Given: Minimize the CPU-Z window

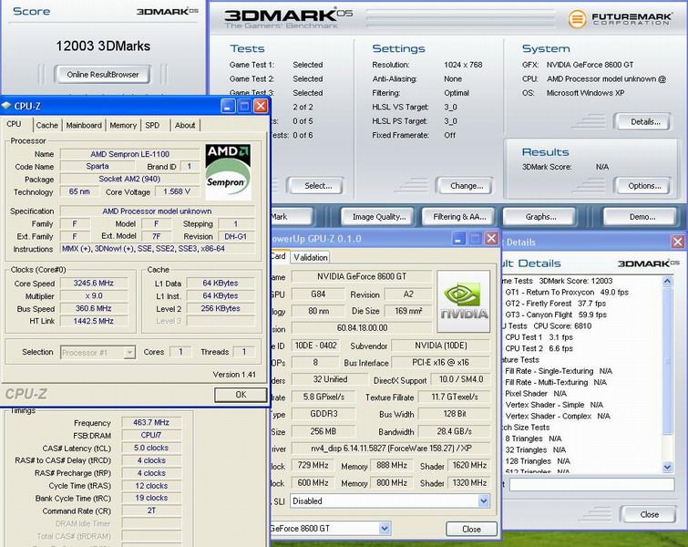Looking at the screenshot, I should click(x=228, y=106).
